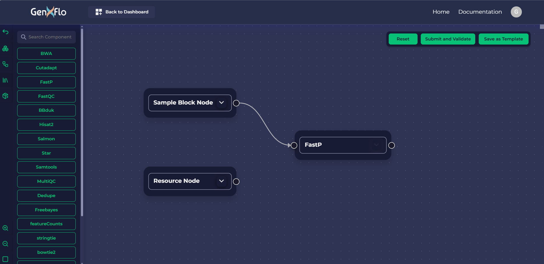Add the featureCounts component
This screenshot has width=544, height=264.
point(46,224)
